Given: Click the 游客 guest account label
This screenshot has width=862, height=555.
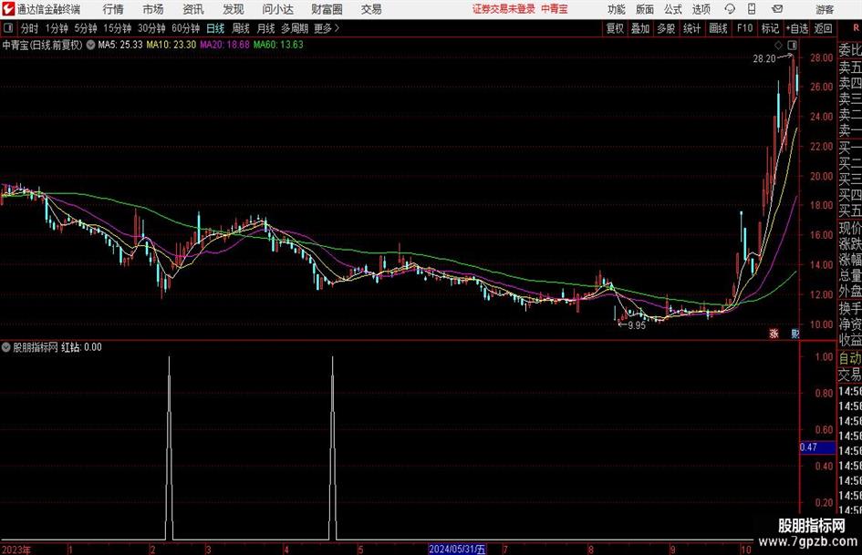Looking at the screenshot, I should click(x=825, y=9).
